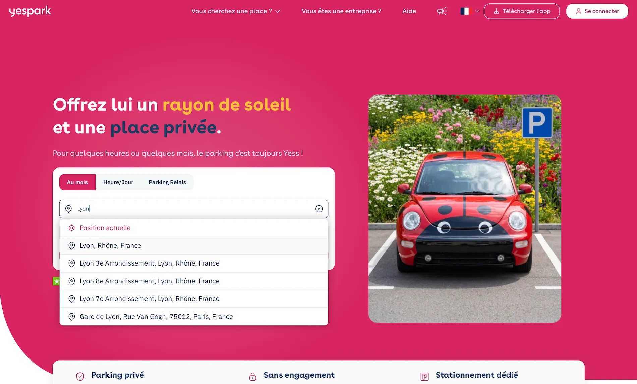This screenshot has width=637, height=384.
Task: Click the checkmark icon near Parking privé
Action: click(x=80, y=376)
